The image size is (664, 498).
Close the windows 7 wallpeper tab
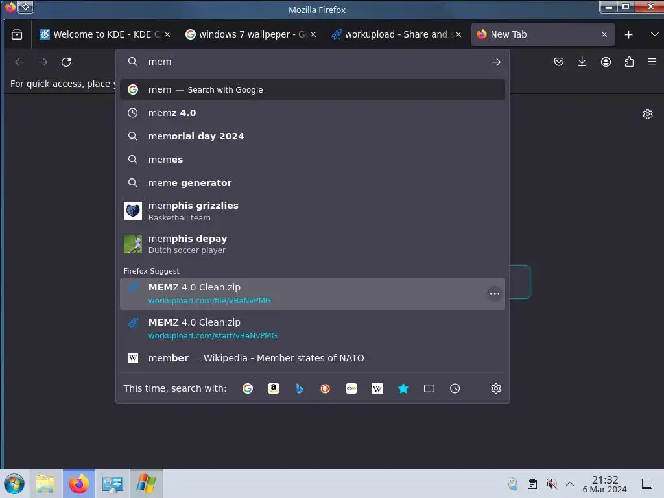(x=313, y=35)
